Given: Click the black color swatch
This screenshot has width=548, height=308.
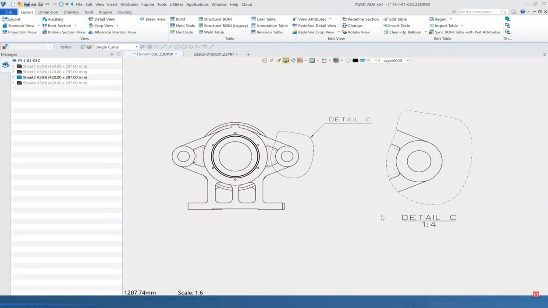Looking at the screenshot, I should coord(355,60).
